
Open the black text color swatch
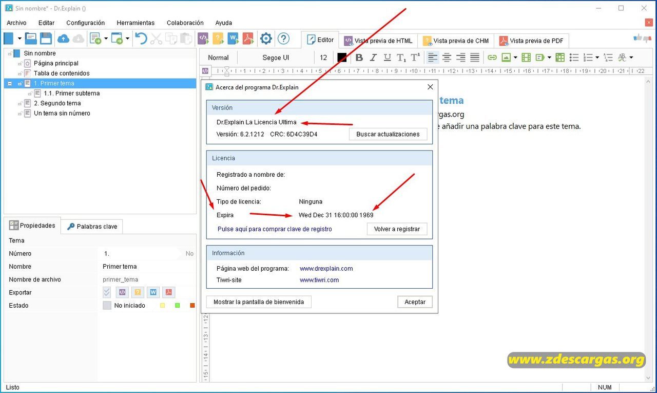pyautogui.click(x=342, y=58)
